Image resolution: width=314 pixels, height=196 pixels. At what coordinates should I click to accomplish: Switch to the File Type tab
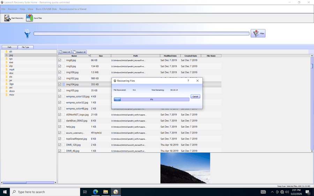pos(25,47)
